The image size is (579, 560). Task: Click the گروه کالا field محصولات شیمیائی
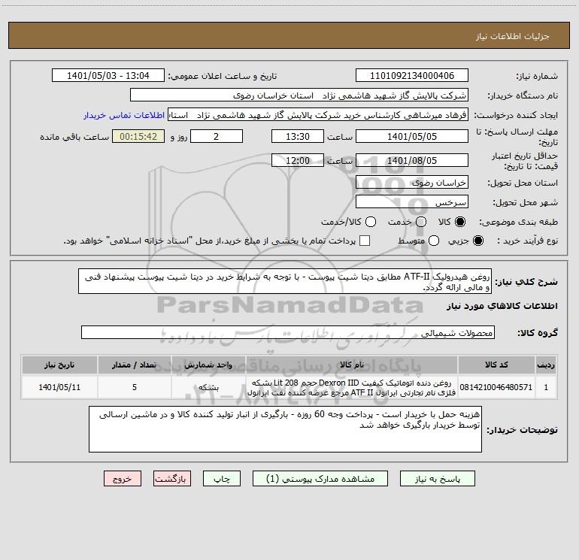coord(288,332)
